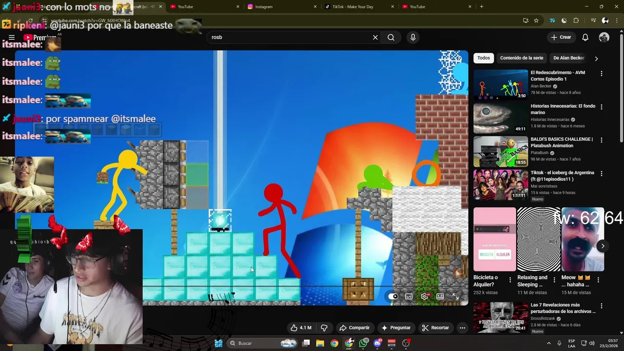Viewport: 624px width, 351px height.
Task: Clear the search text with the X
Action: (x=375, y=38)
